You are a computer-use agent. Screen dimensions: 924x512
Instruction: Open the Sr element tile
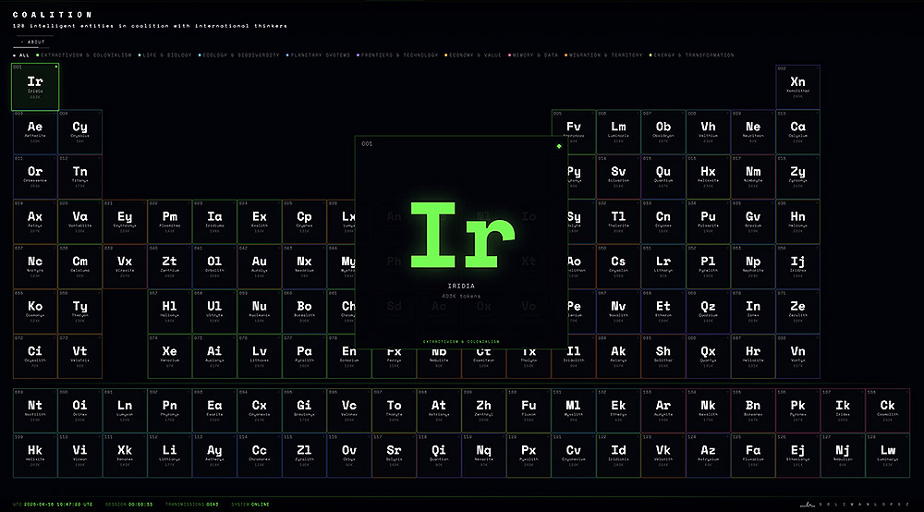(x=395, y=455)
